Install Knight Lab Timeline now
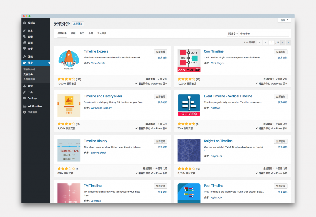The width and height of the screenshot is (316, 217). click(281, 142)
